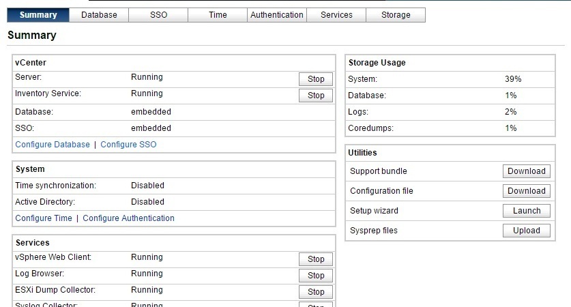Image resolution: width=571 pixels, height=307 pixels.
Task: Select the 'Support bundle' label
Action: [379, 171]
